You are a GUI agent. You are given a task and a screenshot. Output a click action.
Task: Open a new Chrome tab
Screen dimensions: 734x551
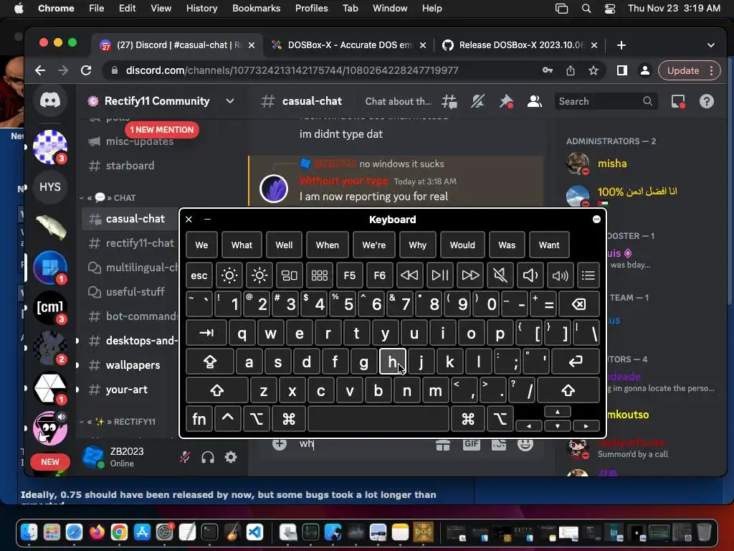click(621, 45)
